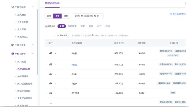Screen dimensions: 189x107
Task: Click the 时尚(94.55%) category tag
Action: [166, 74]
